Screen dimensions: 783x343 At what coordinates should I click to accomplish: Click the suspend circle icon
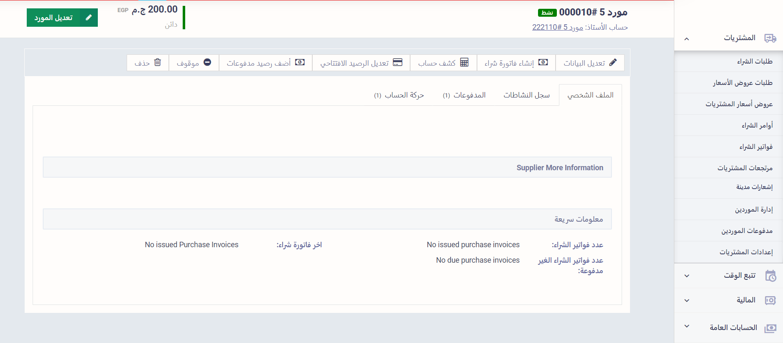pyautogui.click(x=207, y=63)
